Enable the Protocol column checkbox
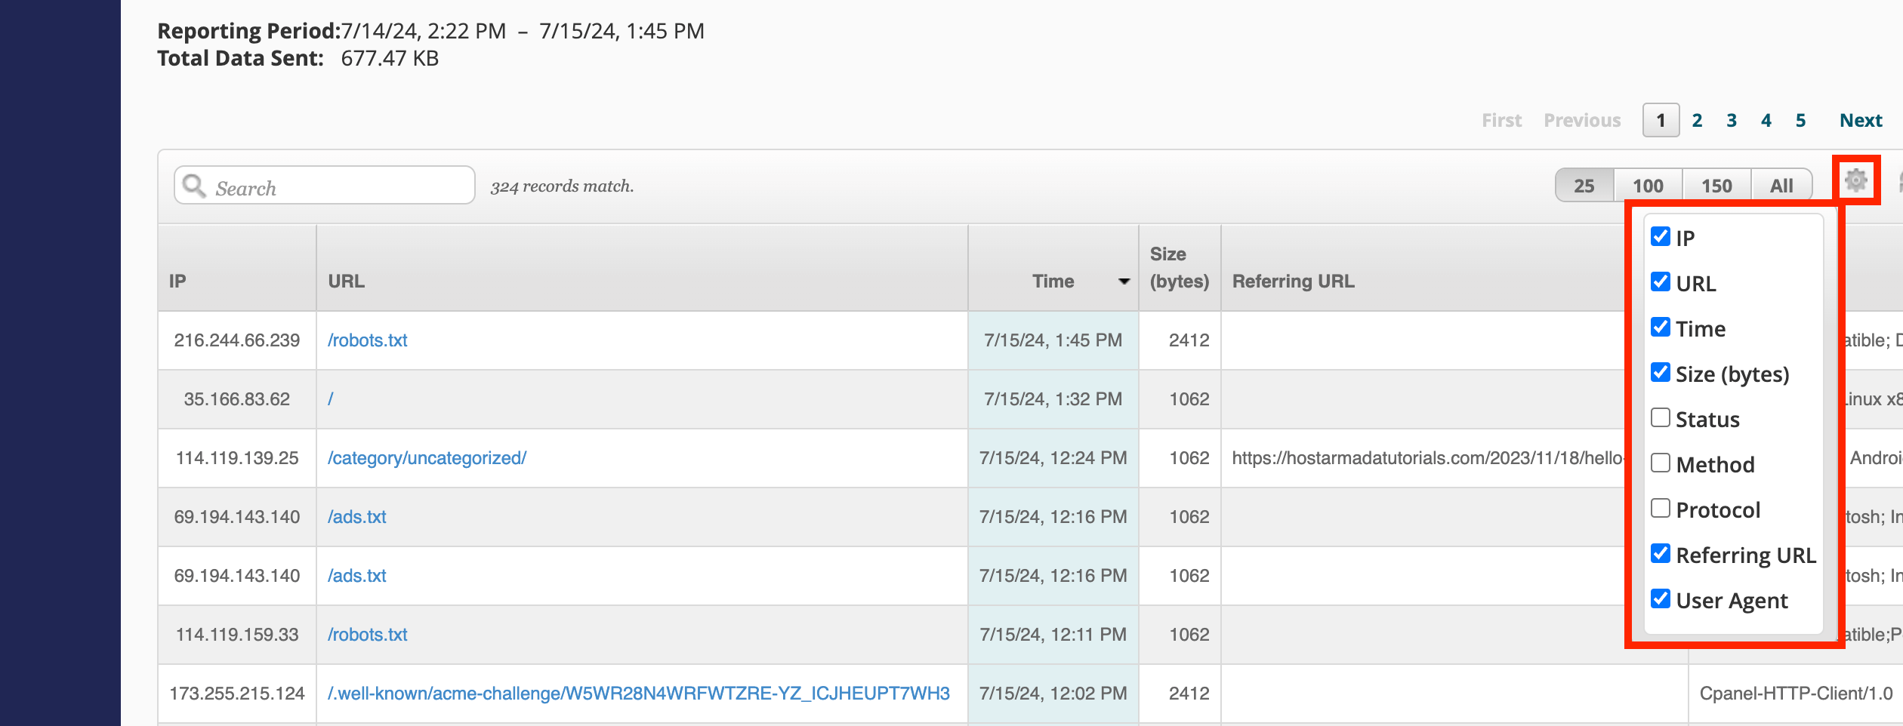Viewport: 1903px width, 726px height. [1660, 508]
